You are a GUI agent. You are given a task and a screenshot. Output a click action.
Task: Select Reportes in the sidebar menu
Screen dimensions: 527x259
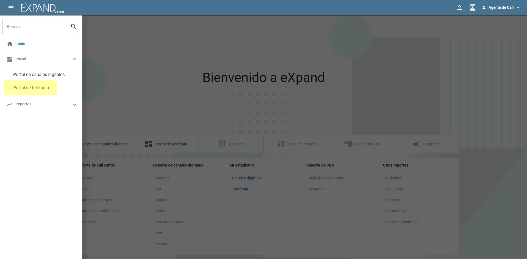23,104
